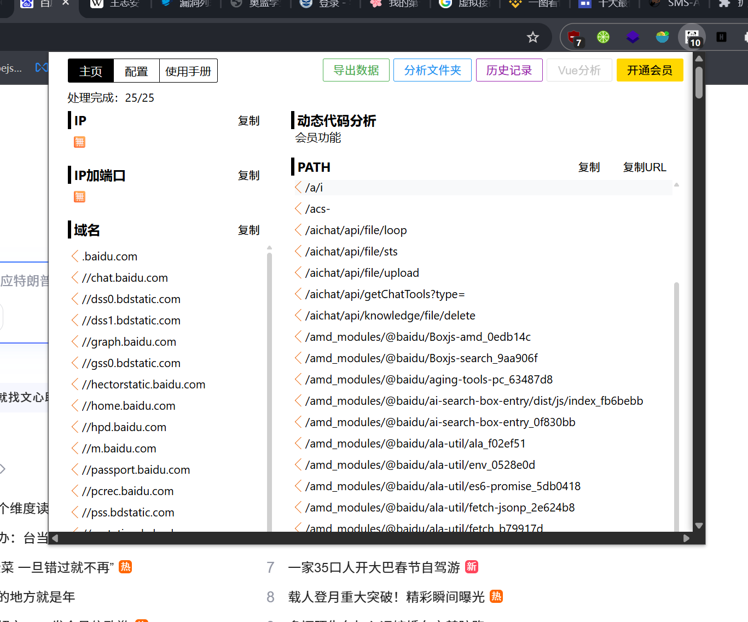The width and height of the screenshot is (748, 622).
Task: Copy the IP加端口 section with 复制
Action: click(x=248, y=176)
